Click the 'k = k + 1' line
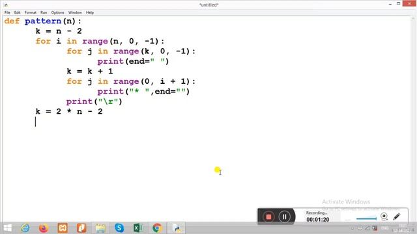The height and width of the screenshot is (234, 417). [x=90, y=71]
